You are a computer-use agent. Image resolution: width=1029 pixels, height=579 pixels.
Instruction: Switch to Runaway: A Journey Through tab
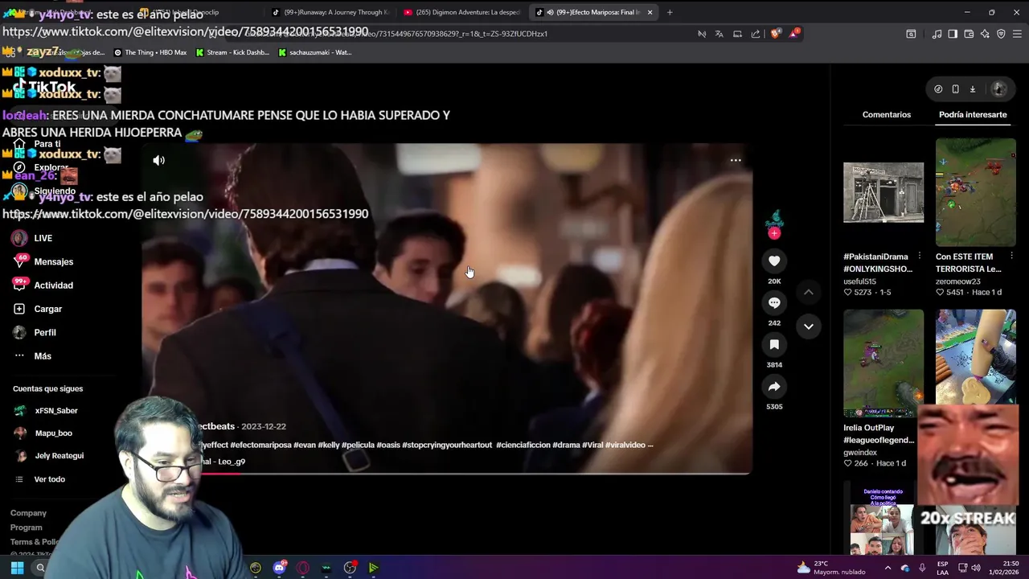click(330, 12)
